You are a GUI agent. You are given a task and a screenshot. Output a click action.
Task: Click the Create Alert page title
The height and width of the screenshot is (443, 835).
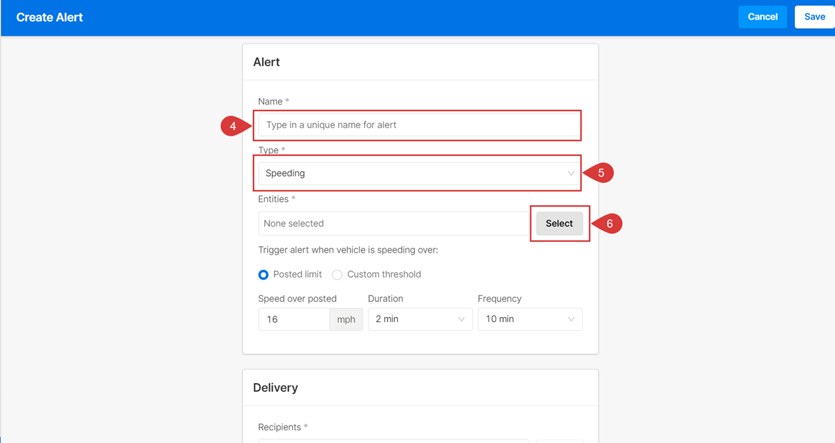49,18
